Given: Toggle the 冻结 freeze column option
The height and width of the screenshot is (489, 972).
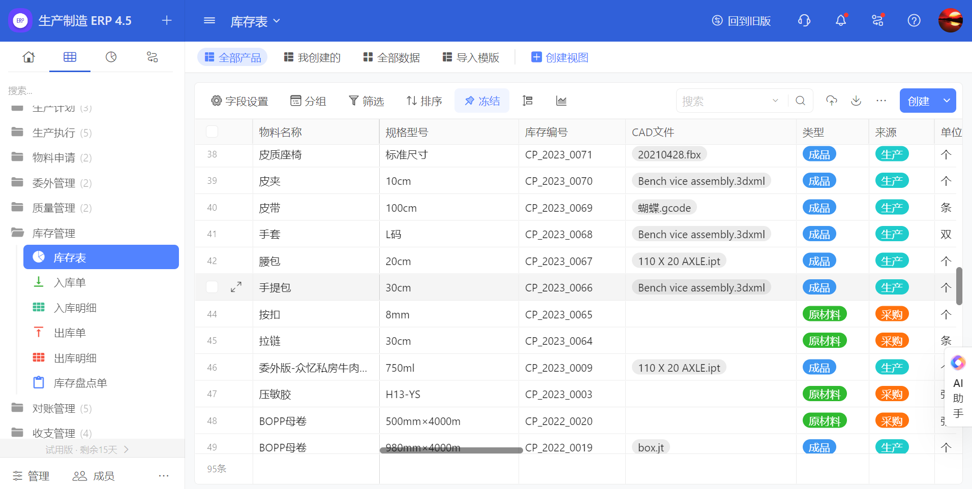Looking at the screenshot, I should coord(482,101).
